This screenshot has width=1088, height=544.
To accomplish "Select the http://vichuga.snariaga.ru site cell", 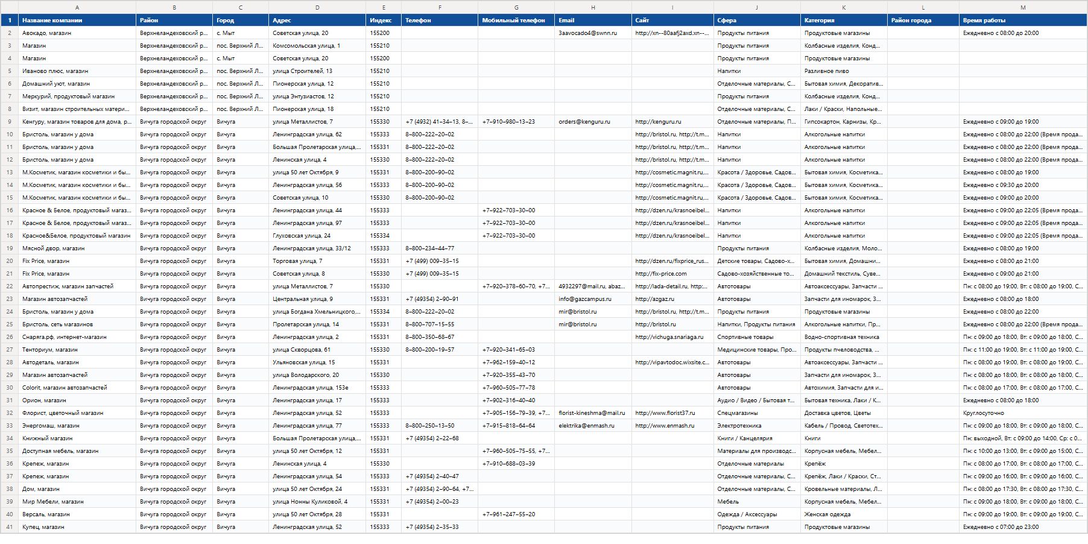I will coord(672,337).
